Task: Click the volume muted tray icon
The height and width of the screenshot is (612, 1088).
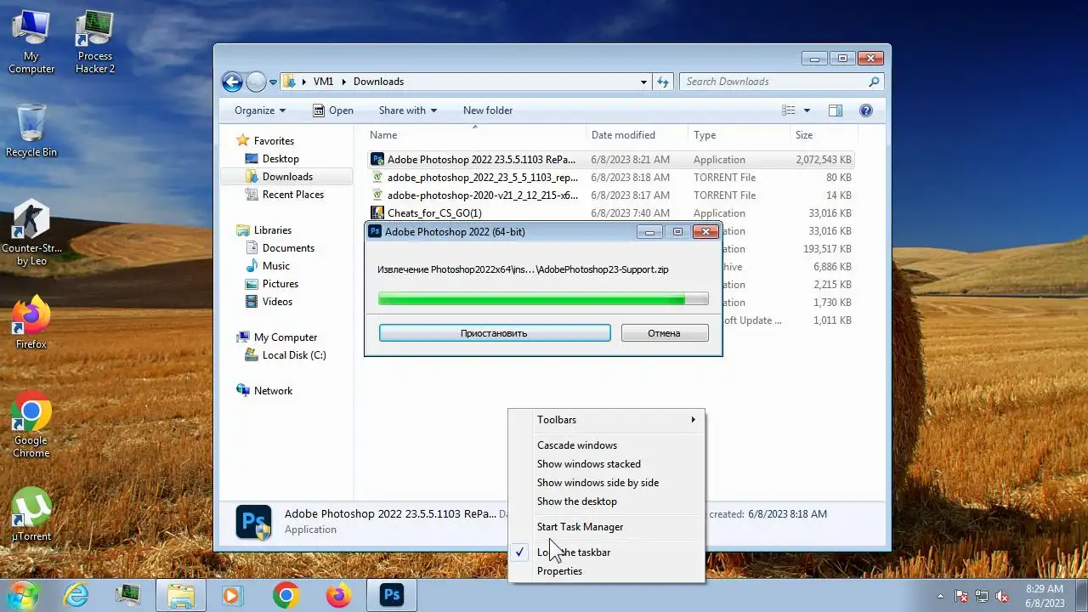Action: click(x=1002, y=596)
